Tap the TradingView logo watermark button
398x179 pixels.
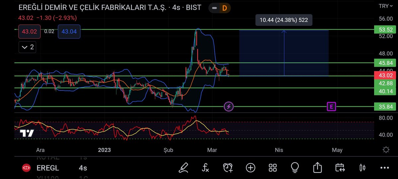pyautogui.click(x=27, y=133)
